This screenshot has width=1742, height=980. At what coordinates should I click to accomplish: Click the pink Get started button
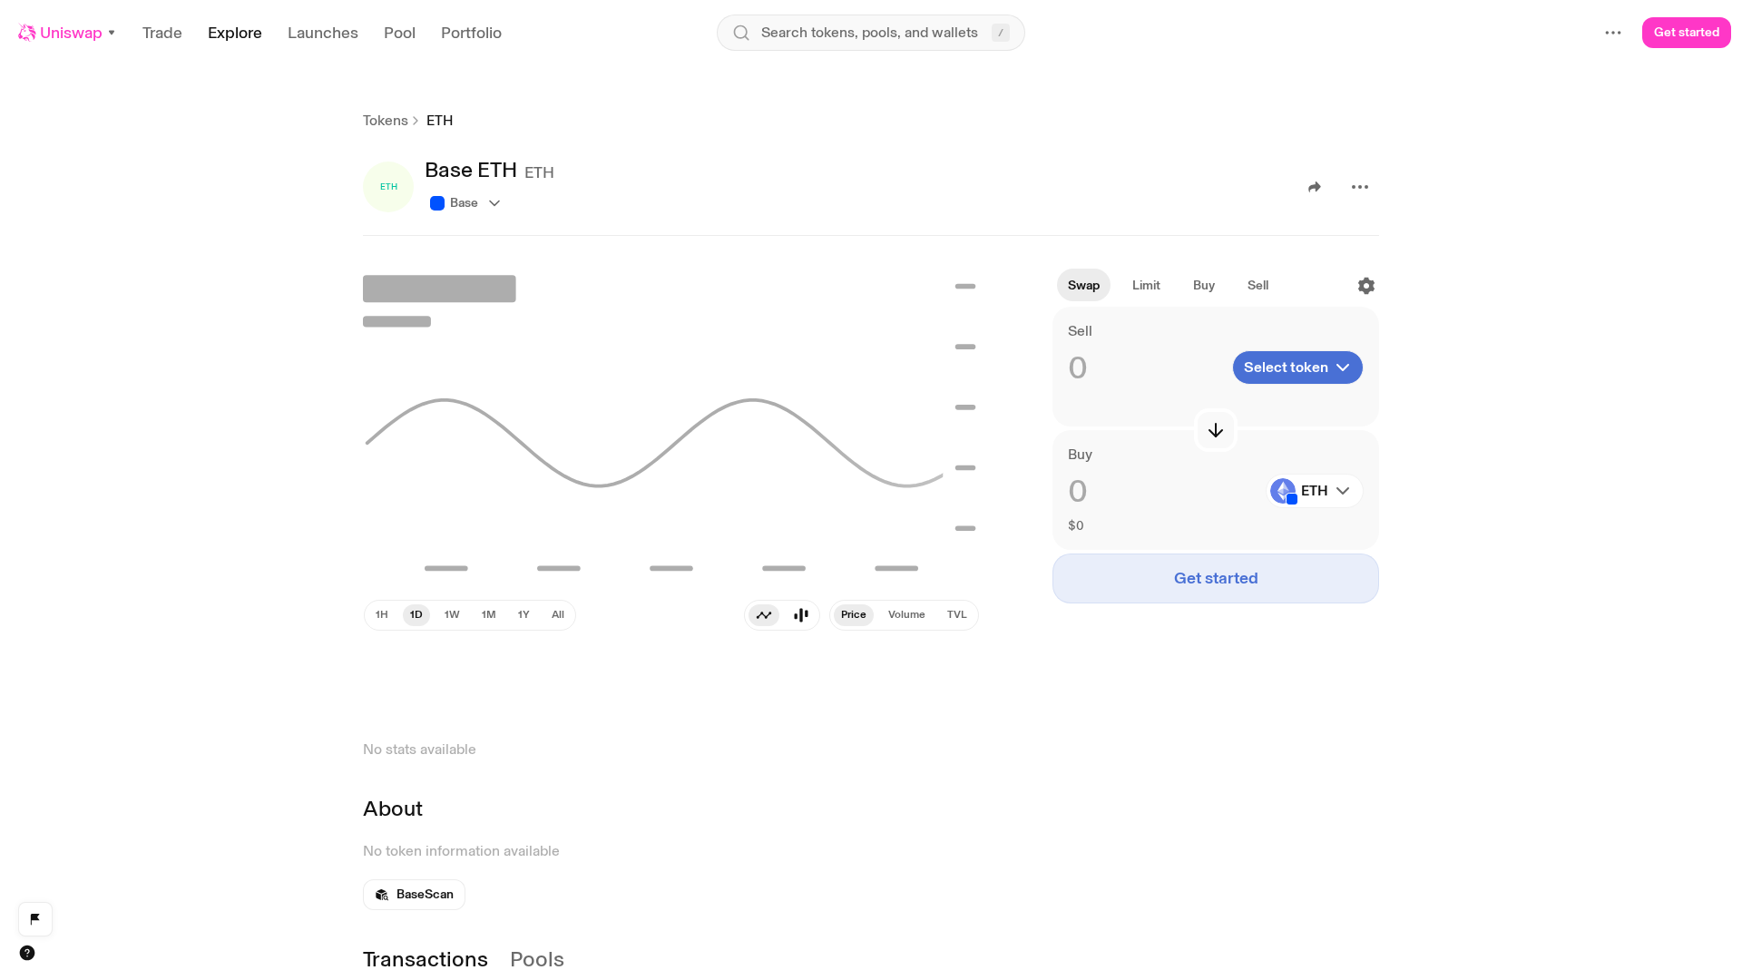pos(1687,33)
